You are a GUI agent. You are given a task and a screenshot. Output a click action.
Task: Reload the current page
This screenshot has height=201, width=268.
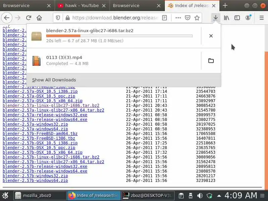tap(28, 18)
